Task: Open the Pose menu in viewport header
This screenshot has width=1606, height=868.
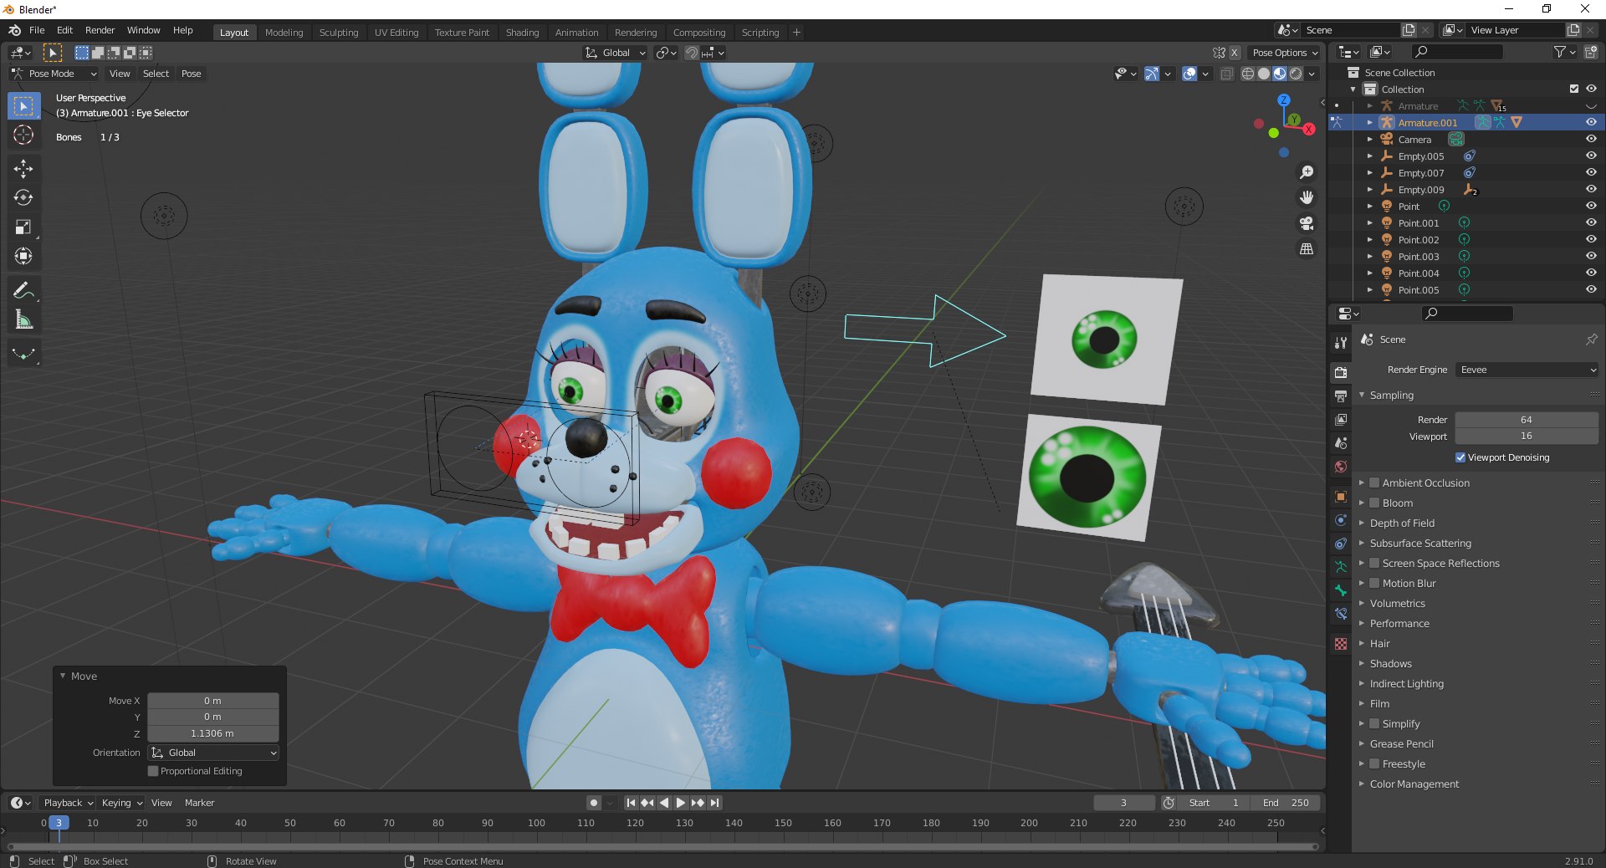Action: 191,74
